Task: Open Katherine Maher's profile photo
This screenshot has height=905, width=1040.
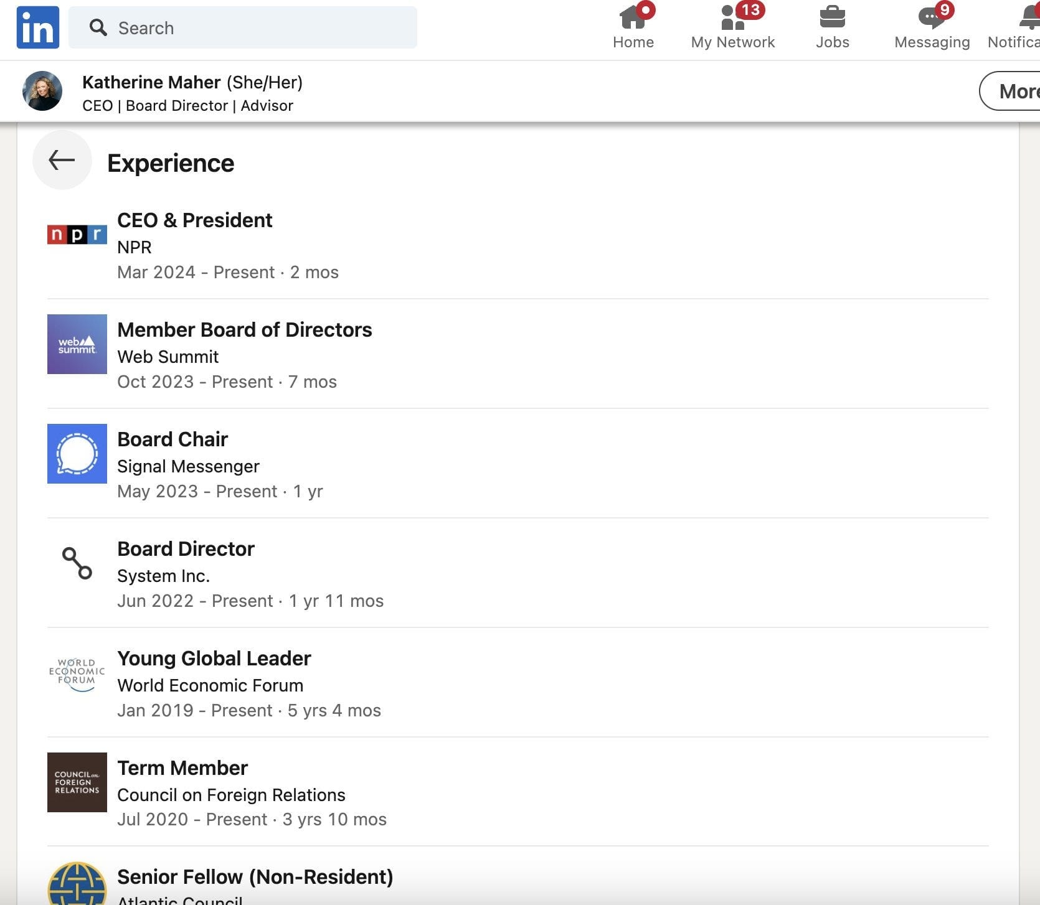Action: pos(42,91)
